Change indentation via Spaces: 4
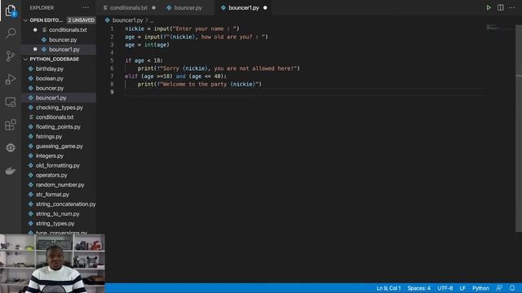This screenshot has height=293, width=522. [418, 288]
